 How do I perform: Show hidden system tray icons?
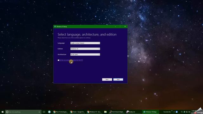pyautogui.click(x=174, y=112)
